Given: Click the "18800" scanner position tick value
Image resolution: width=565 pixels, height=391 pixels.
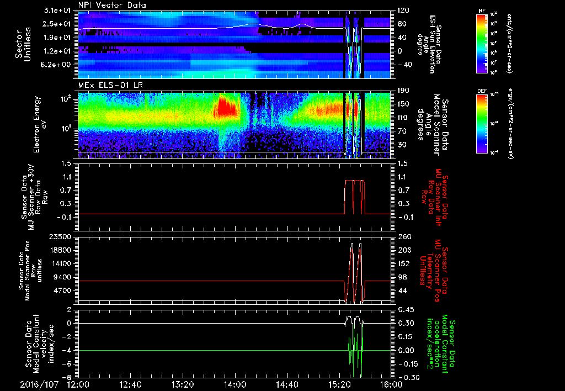Looking at the screenshot, I should [61, 250].
